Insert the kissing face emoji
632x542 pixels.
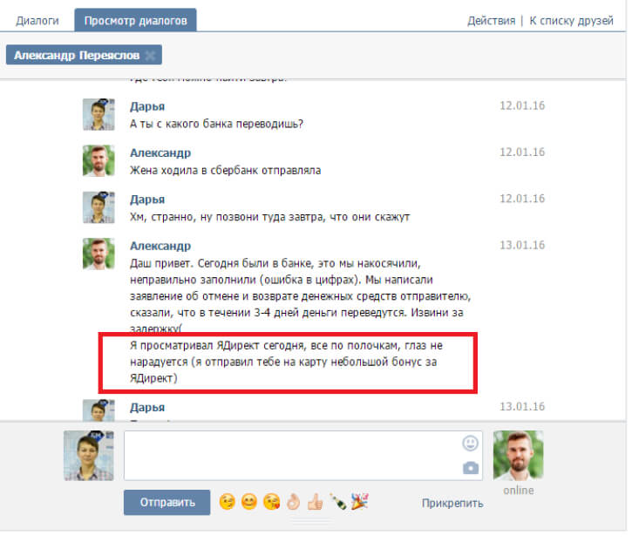click(271, 502)
